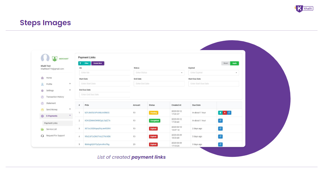Collapse the E-Payments menu section
320x169 pixels.
(x=70, y=116)
